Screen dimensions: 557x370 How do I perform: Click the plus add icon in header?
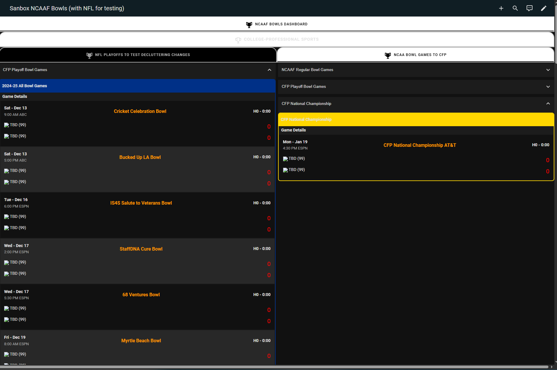tap(501, 8)
